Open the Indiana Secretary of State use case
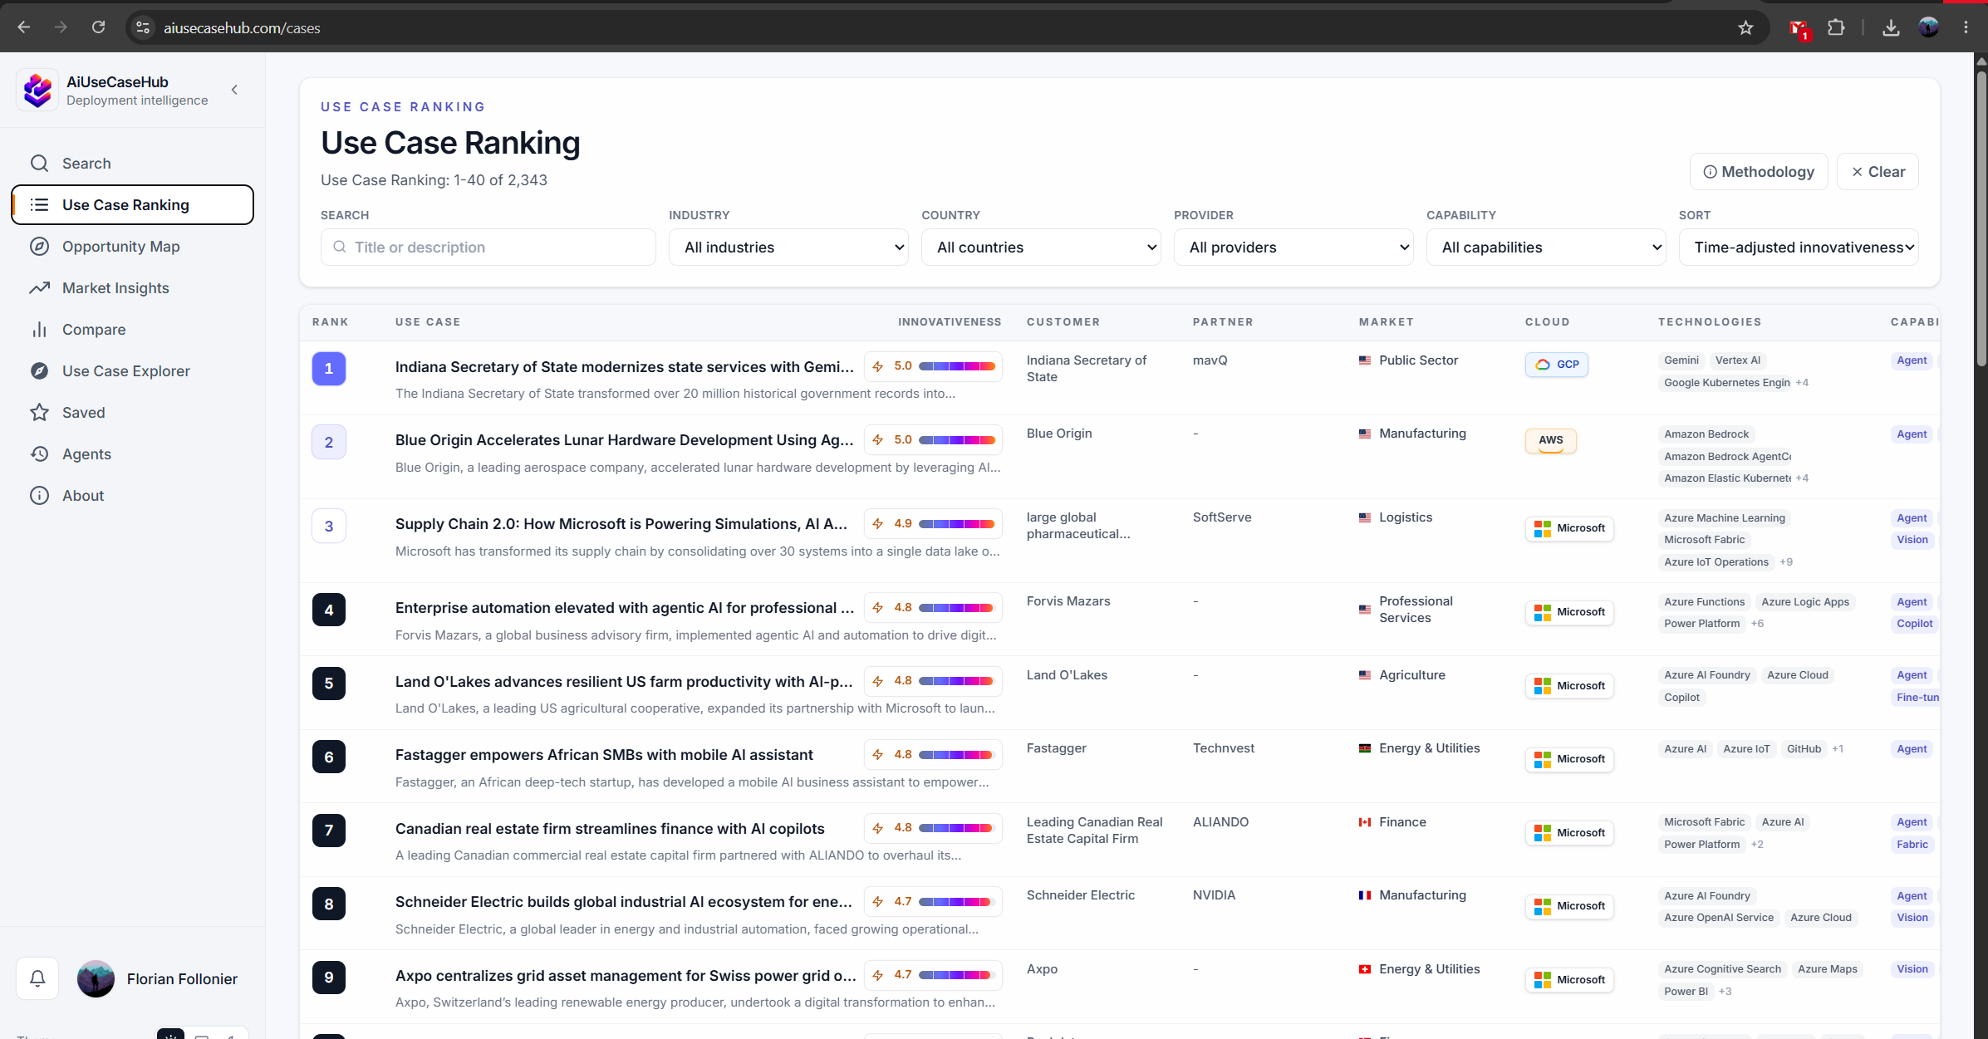 click(x=624, y=367)
